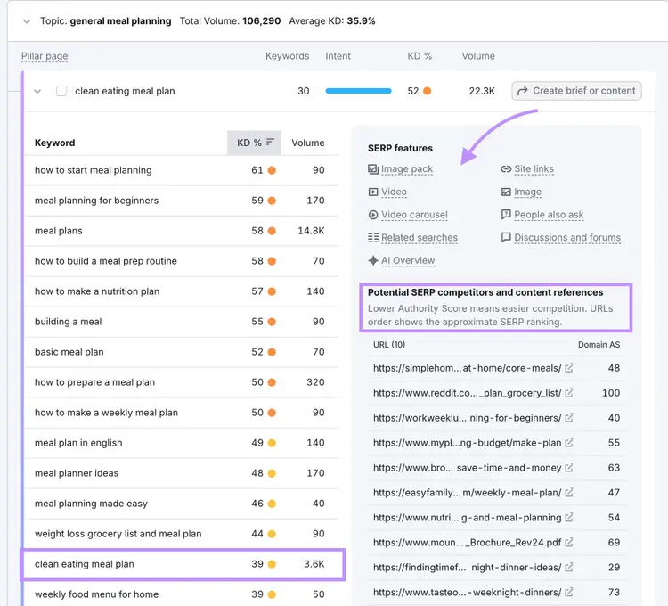
Task: Sort by the KD % column header
Action: pyautogui.click(x=254, y=143)
